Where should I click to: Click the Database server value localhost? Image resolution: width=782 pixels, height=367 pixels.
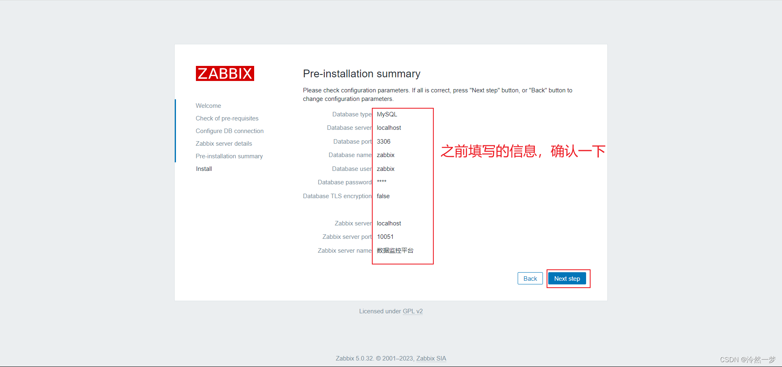point(389,128)
